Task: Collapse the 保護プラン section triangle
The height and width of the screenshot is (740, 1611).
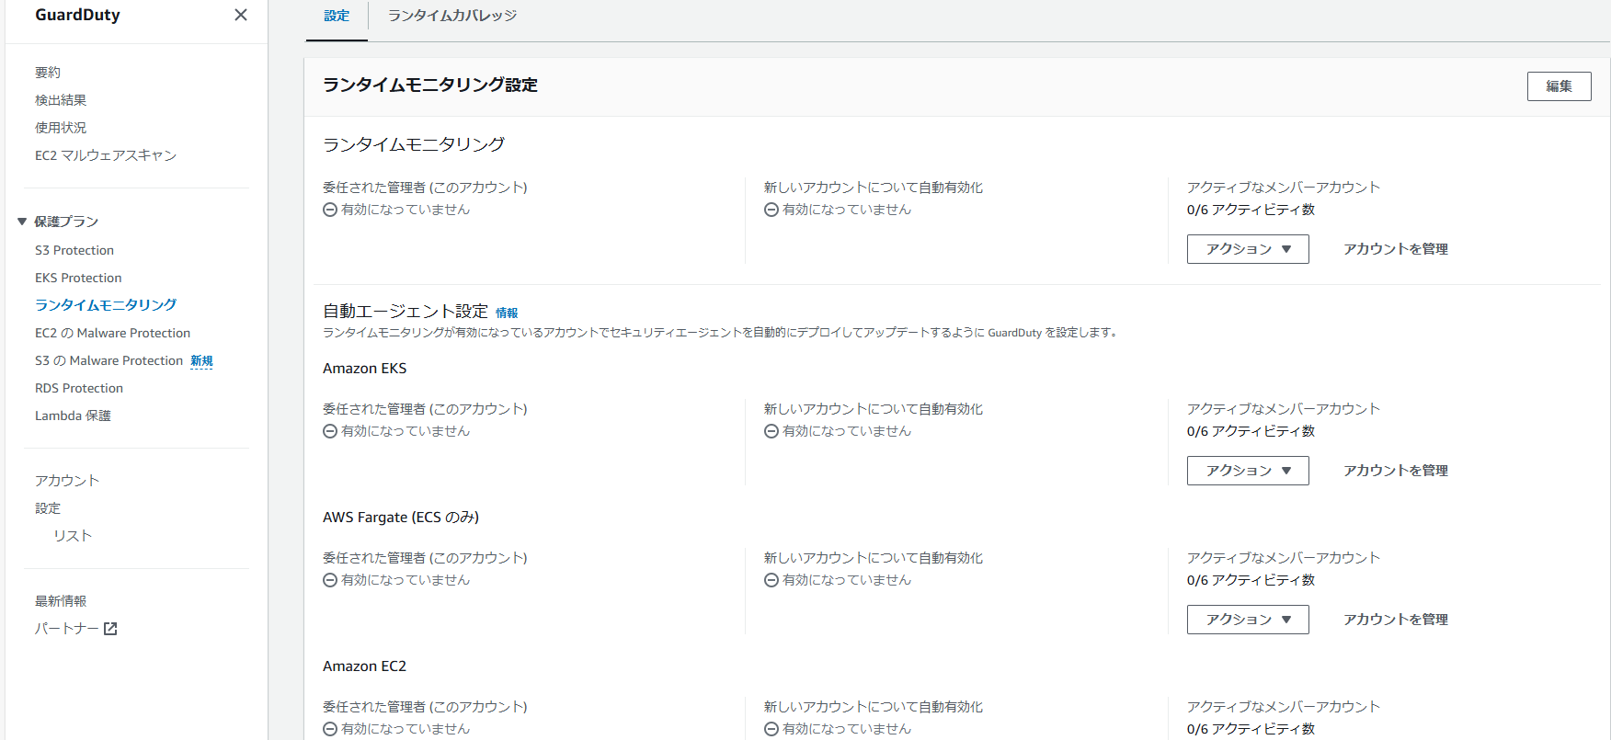Action: 22,222
